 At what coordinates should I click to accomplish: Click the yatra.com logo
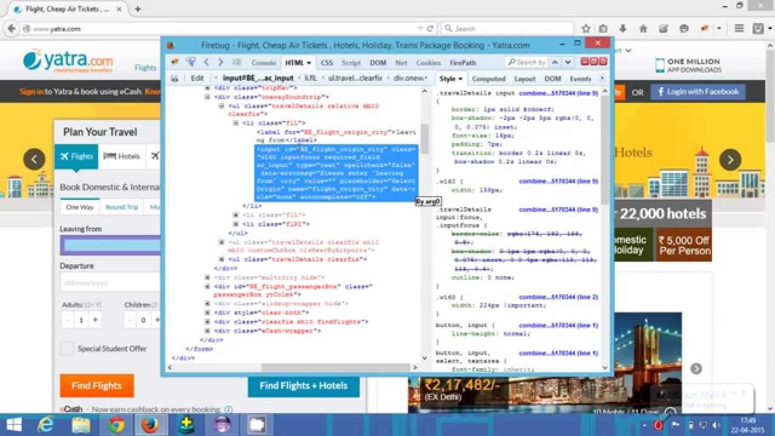[x=68, y=61]
